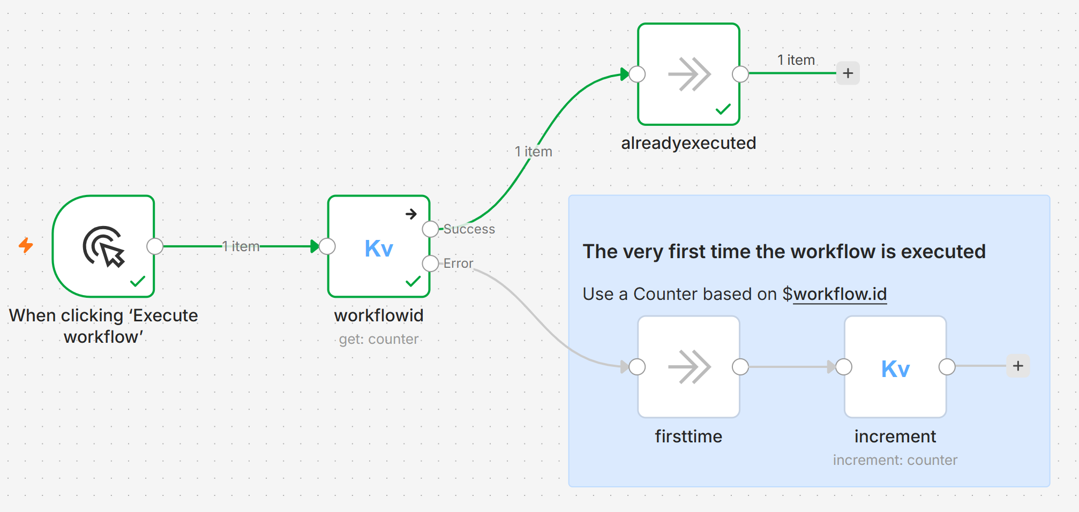Click the 'get: counter' subtitle text
The image size is (1079, 512).
coord(379,339)
